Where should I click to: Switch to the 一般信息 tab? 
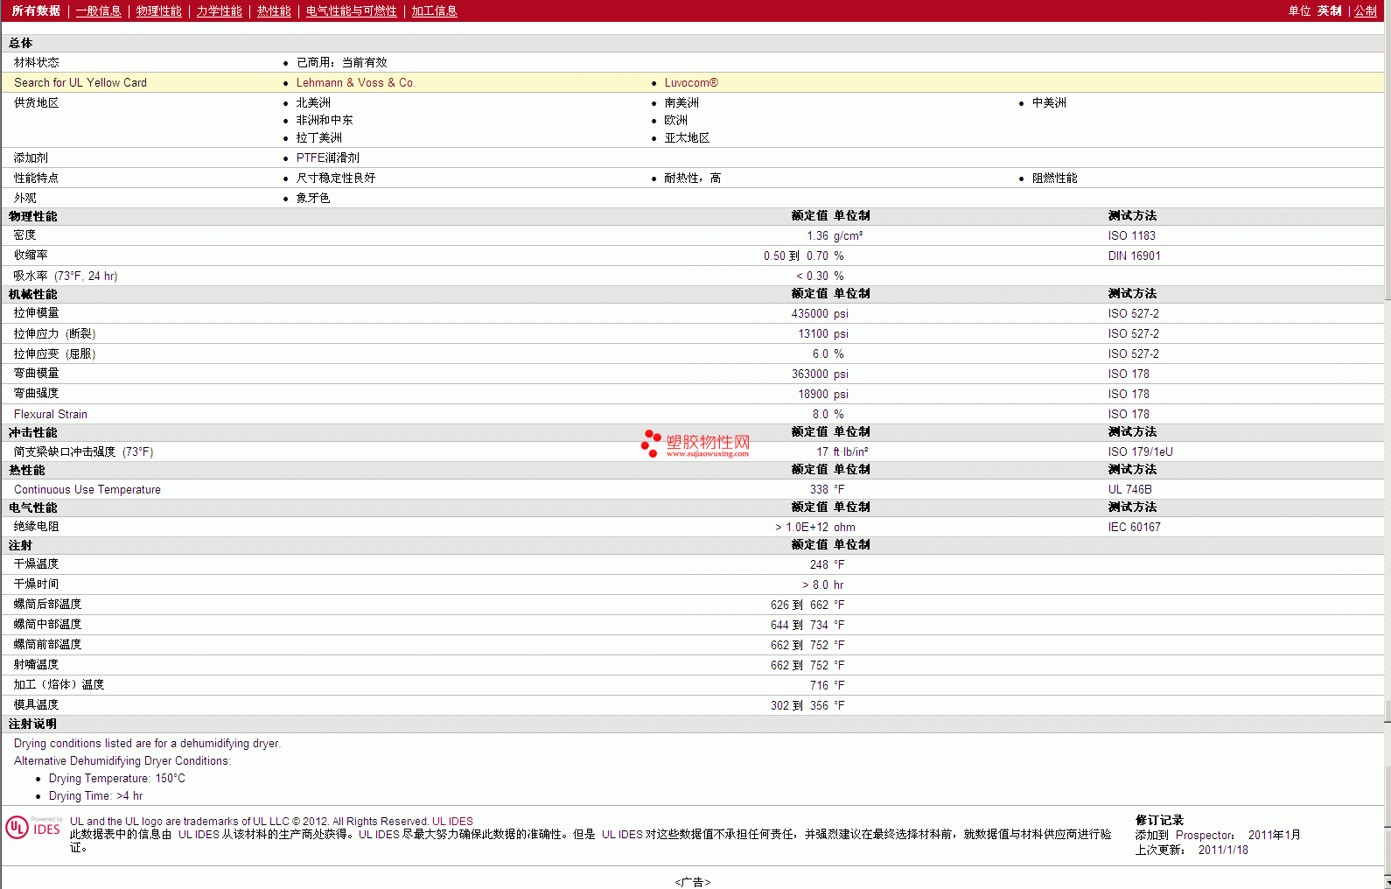point(99,10)
